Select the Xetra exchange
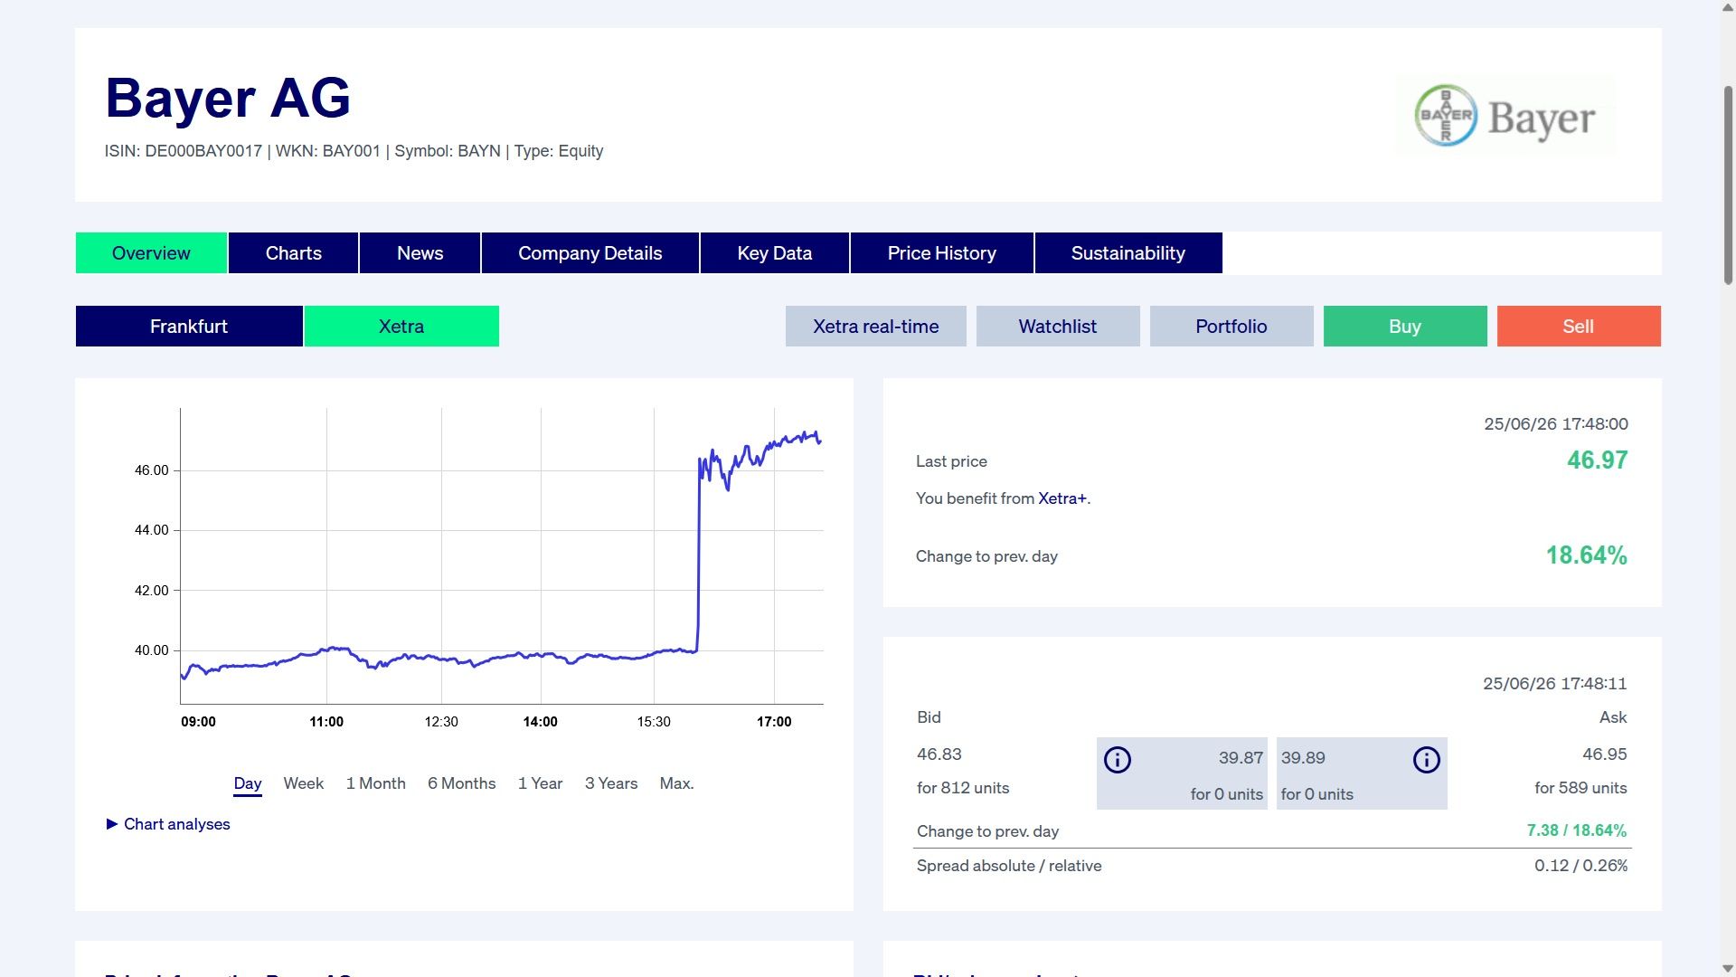Image resolution: width=1736 pixels, height=977 pixels. tap(401, 327)
